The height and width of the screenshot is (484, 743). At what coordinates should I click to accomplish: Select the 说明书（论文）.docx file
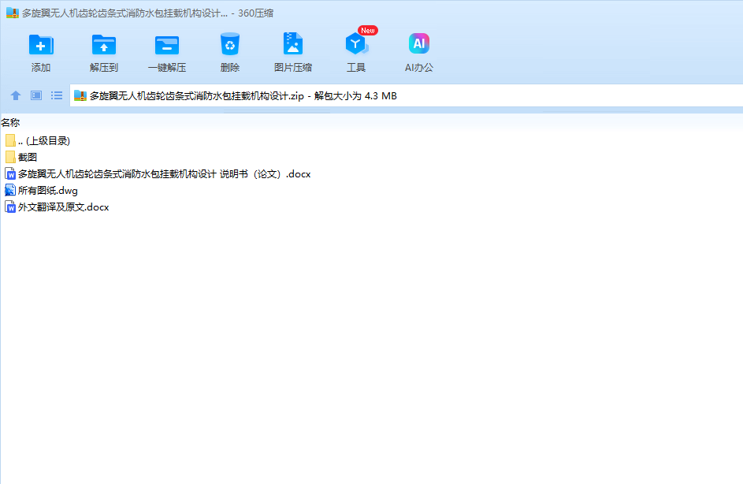click(158, 174)
